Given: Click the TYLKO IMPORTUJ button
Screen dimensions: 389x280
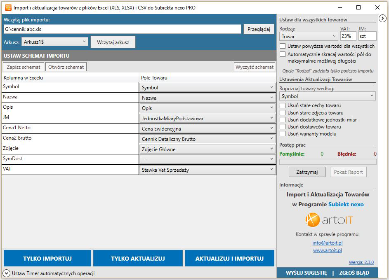Looking at the screenshot, I should (47, 259).
